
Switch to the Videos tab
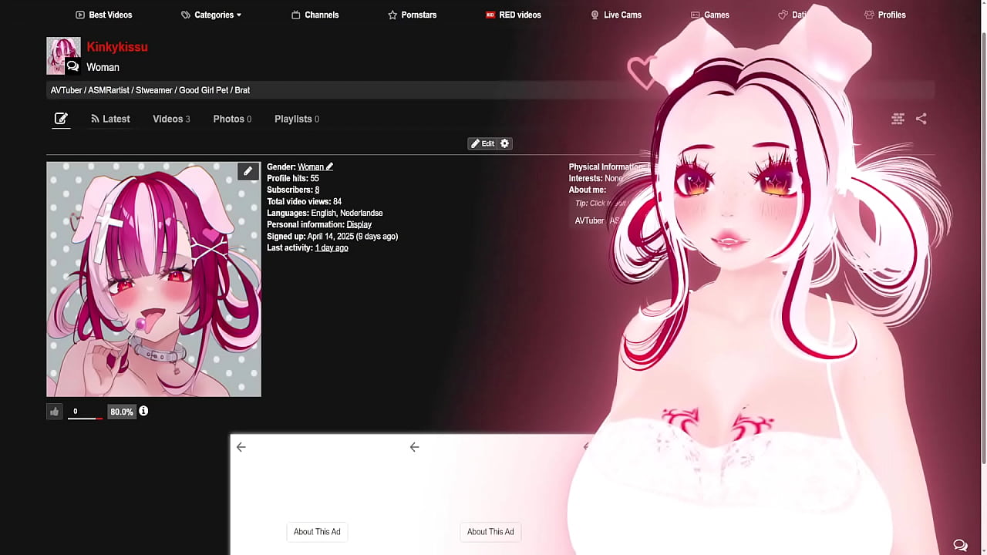click(171, 119)
